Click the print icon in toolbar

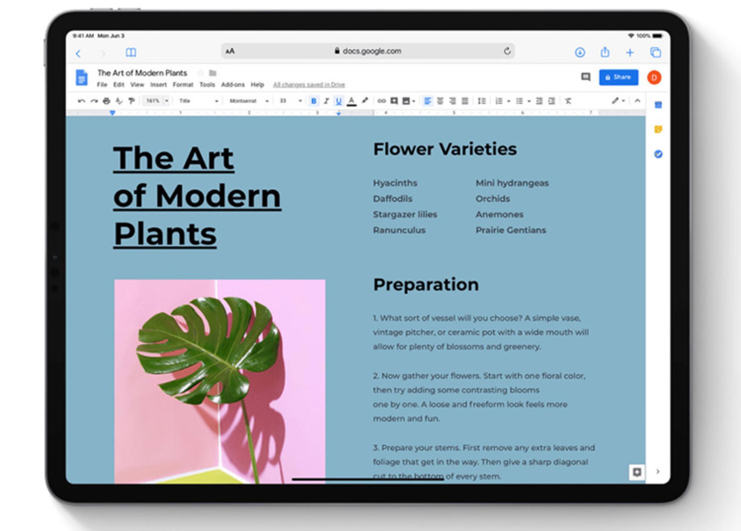[x=107, y=101]
